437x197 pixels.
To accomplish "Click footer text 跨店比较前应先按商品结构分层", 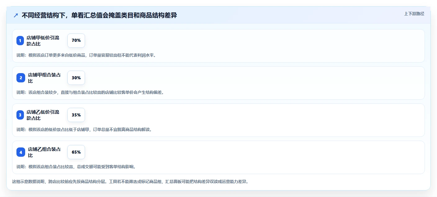I will coord(130,182).
